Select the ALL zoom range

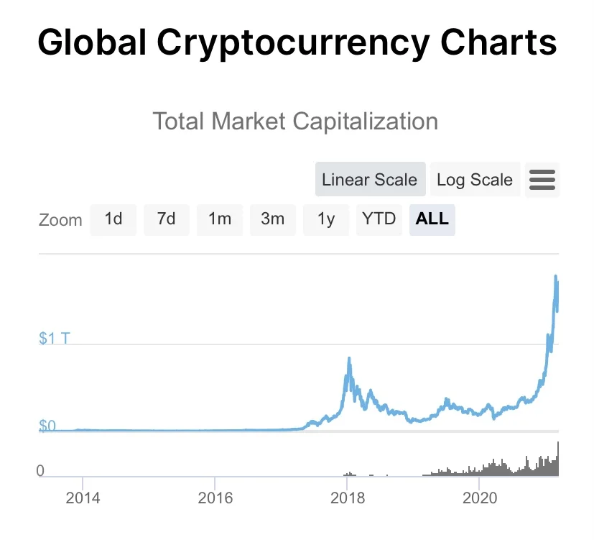tap(432, 219)
